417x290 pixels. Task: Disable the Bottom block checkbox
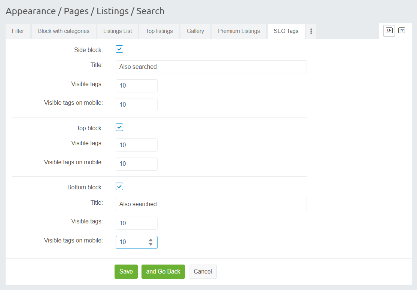point(119,186)
